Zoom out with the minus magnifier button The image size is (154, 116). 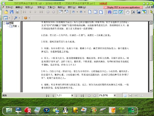pos(74,12)
